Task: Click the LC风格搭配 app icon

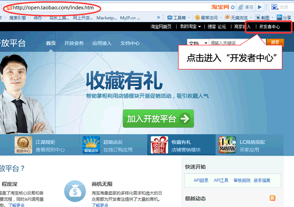Action: 227,145
